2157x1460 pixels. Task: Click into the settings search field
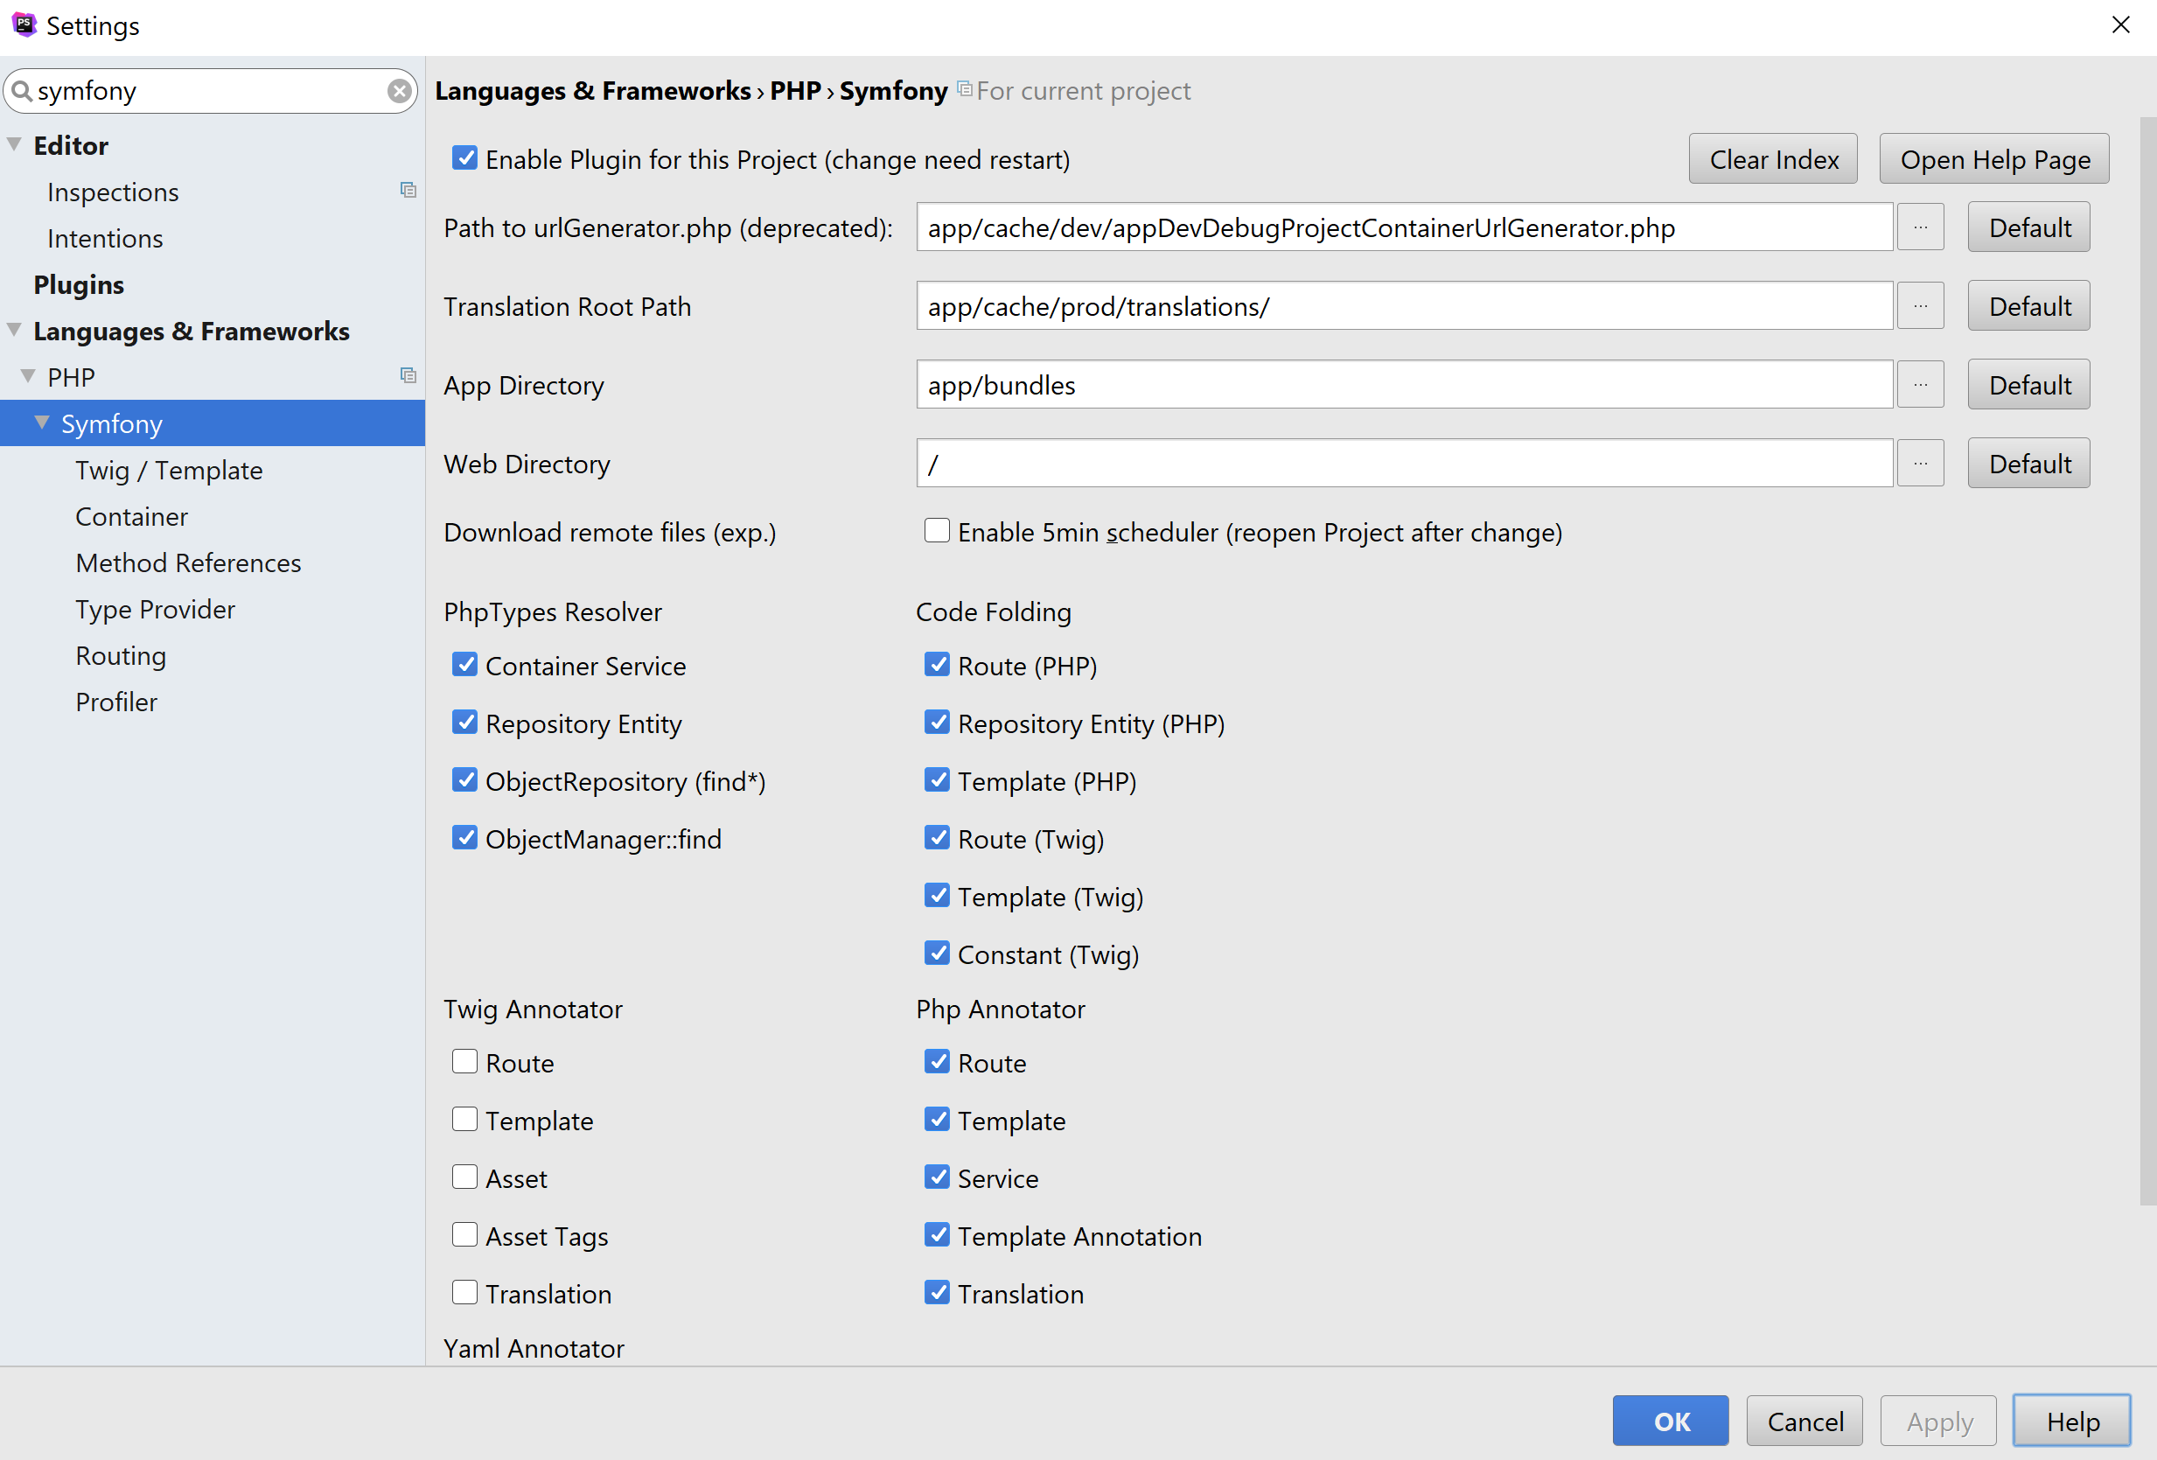tap(210, 91)
